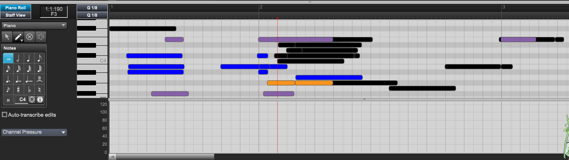Enable Auto-transcribe edits checkbox
Image resolution: width=569 pixels, height=160 pixels.
pyautogui.click(x=5, y=115)
